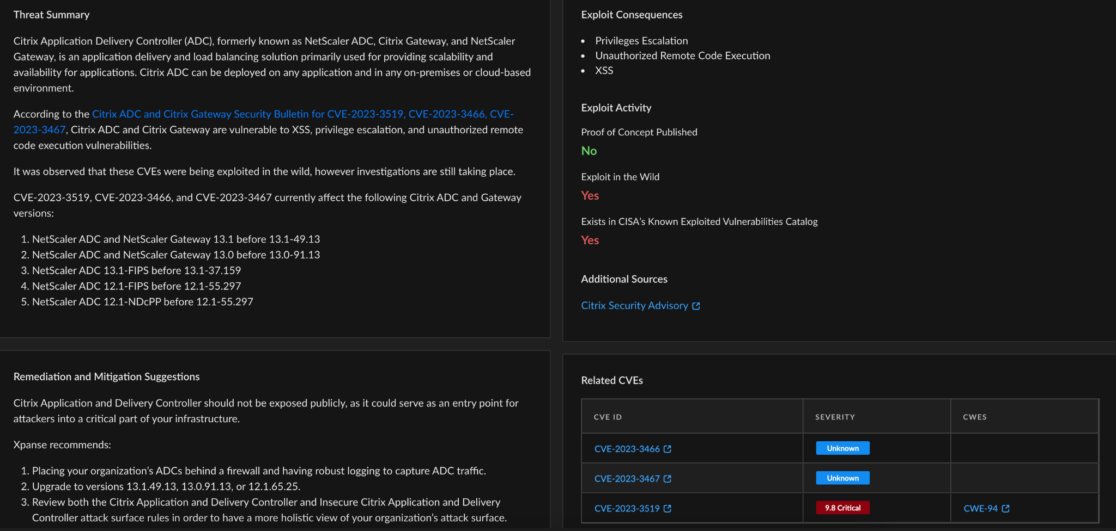
Task: Open CVE-2023-3519 link
Action: tap(627, 509)
